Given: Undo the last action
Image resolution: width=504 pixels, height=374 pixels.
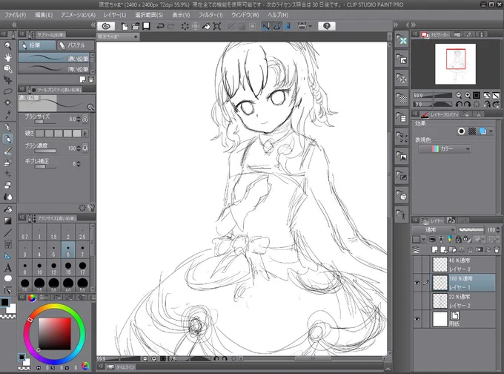Looking at the screenshot, I should 160,27.
